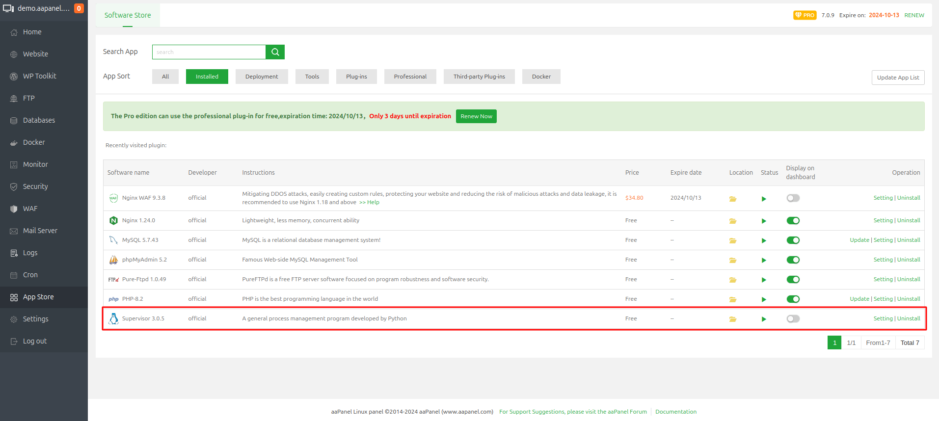Click the notification badge next to demo.aapanel
Screen dimensions: 939x421
79,8
